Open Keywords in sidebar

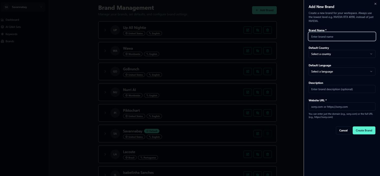pyautogui.click(x=11, y=34)
